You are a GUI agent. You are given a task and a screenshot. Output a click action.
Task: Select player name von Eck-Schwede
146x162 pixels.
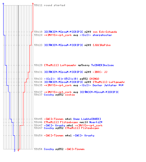(x=105, y=32)
